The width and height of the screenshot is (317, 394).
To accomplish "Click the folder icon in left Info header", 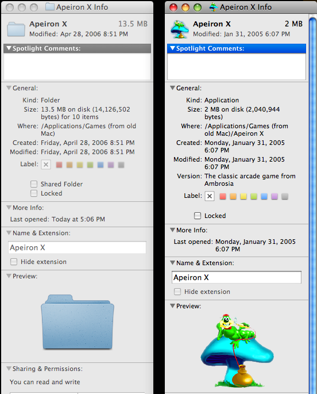I will [x=16, y=29].
